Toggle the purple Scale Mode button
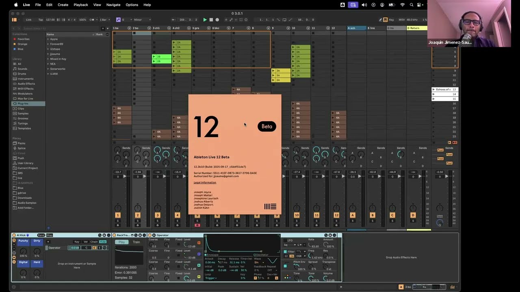This screenshot has height=292, width=520. pyautogui.click(x=118, y=19)
